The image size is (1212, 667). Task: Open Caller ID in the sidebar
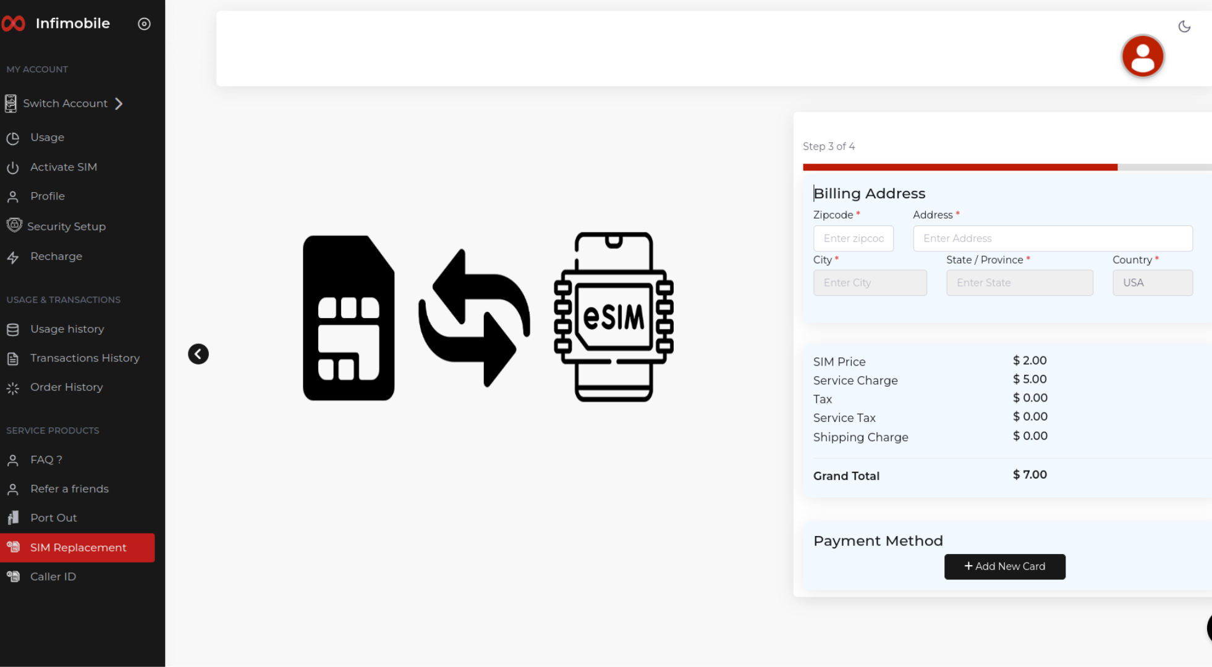[53, 577]
